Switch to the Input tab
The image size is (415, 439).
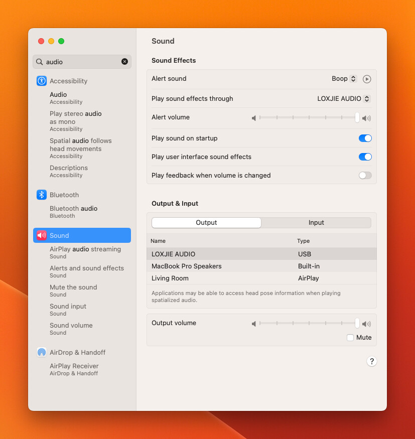tap(316, 223)
